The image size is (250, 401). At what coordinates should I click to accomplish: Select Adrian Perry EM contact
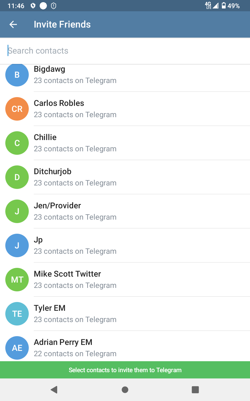point(125,347)
